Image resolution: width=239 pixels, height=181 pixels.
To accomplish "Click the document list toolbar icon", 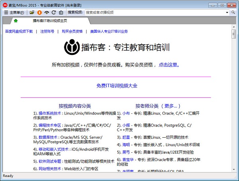I will (x=61, y=12).
